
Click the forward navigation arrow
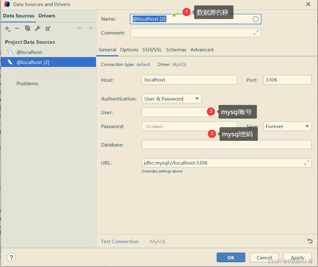point(90,28)
